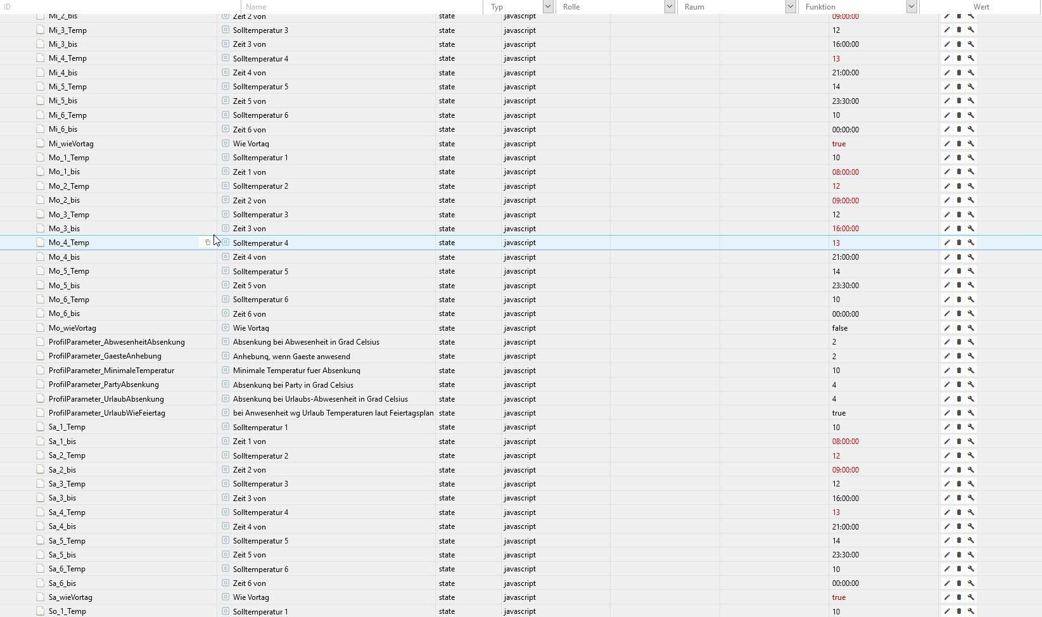1042x617 pixels.
Task: Click the file icon of Sa_3_Temp
Action: click(x=41, y=484)
